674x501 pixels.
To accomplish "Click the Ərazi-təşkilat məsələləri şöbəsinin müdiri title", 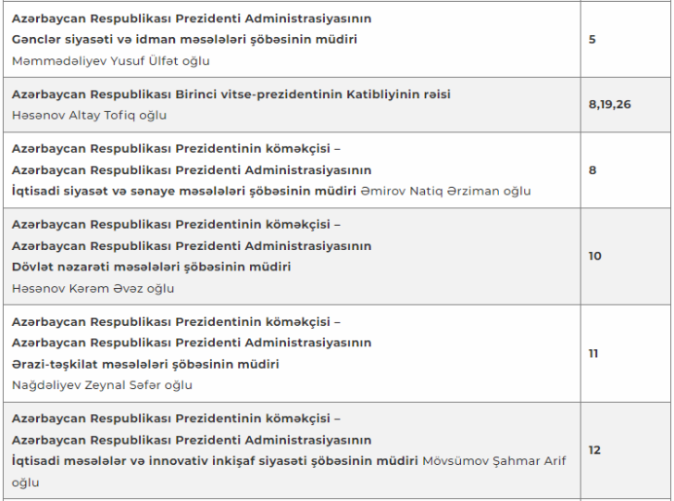I will point(145,364).
